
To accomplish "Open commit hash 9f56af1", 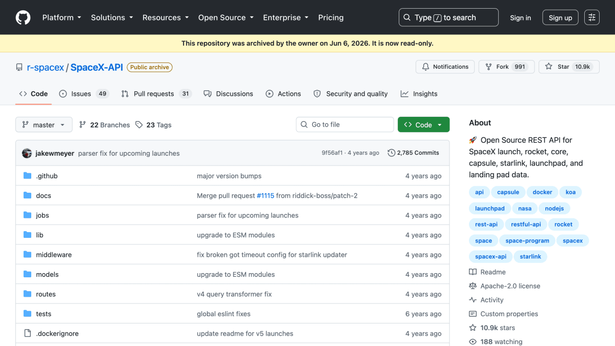I will click(332, 153).
